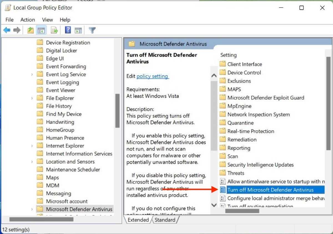Open Help via blue question mark icon
Screen dimensions: 333x234
pos(68,30)
